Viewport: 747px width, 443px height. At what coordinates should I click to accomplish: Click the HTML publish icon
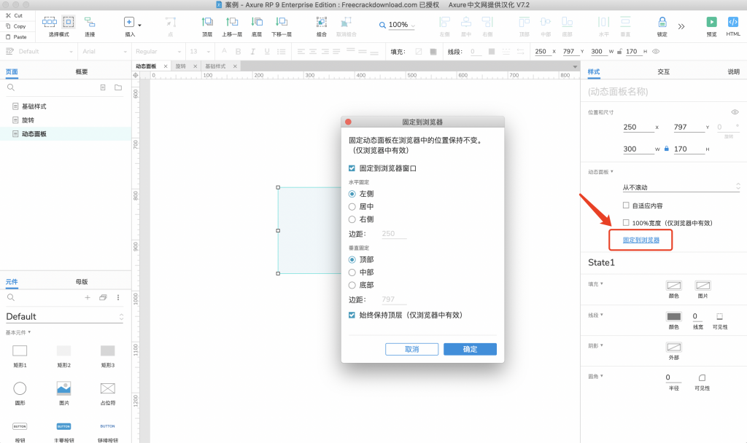coord(733,23)
